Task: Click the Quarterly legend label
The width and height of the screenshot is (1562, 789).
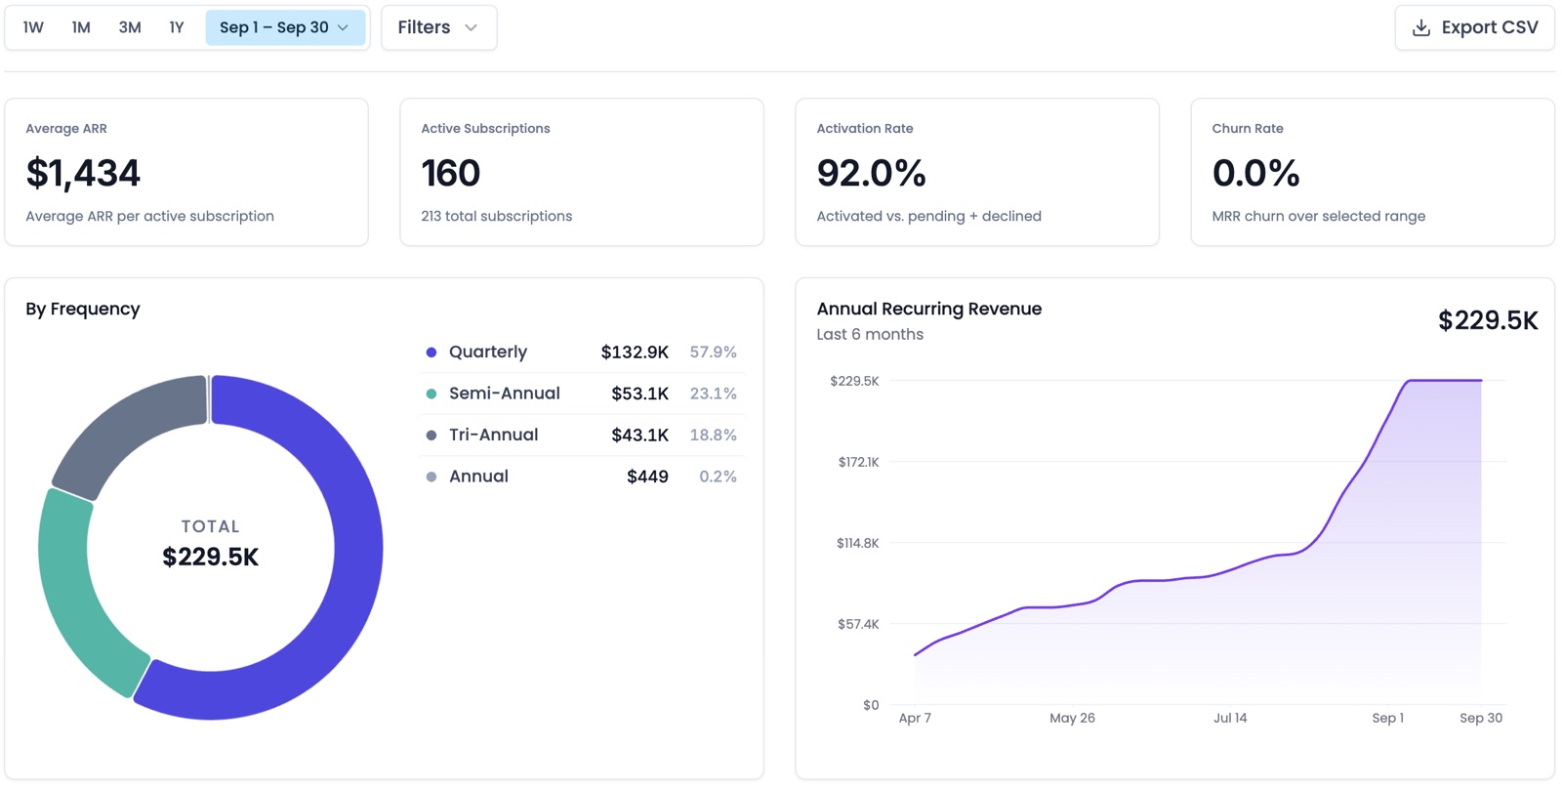Action: click(488, 352)
